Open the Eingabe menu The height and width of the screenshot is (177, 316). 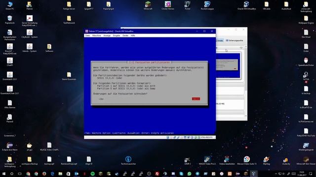[x=117, y=35]
